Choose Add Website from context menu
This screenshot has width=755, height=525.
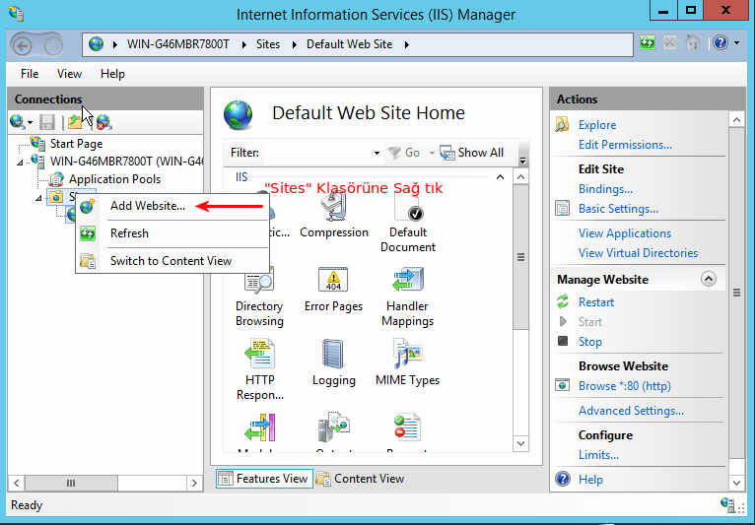click(172, 206)
